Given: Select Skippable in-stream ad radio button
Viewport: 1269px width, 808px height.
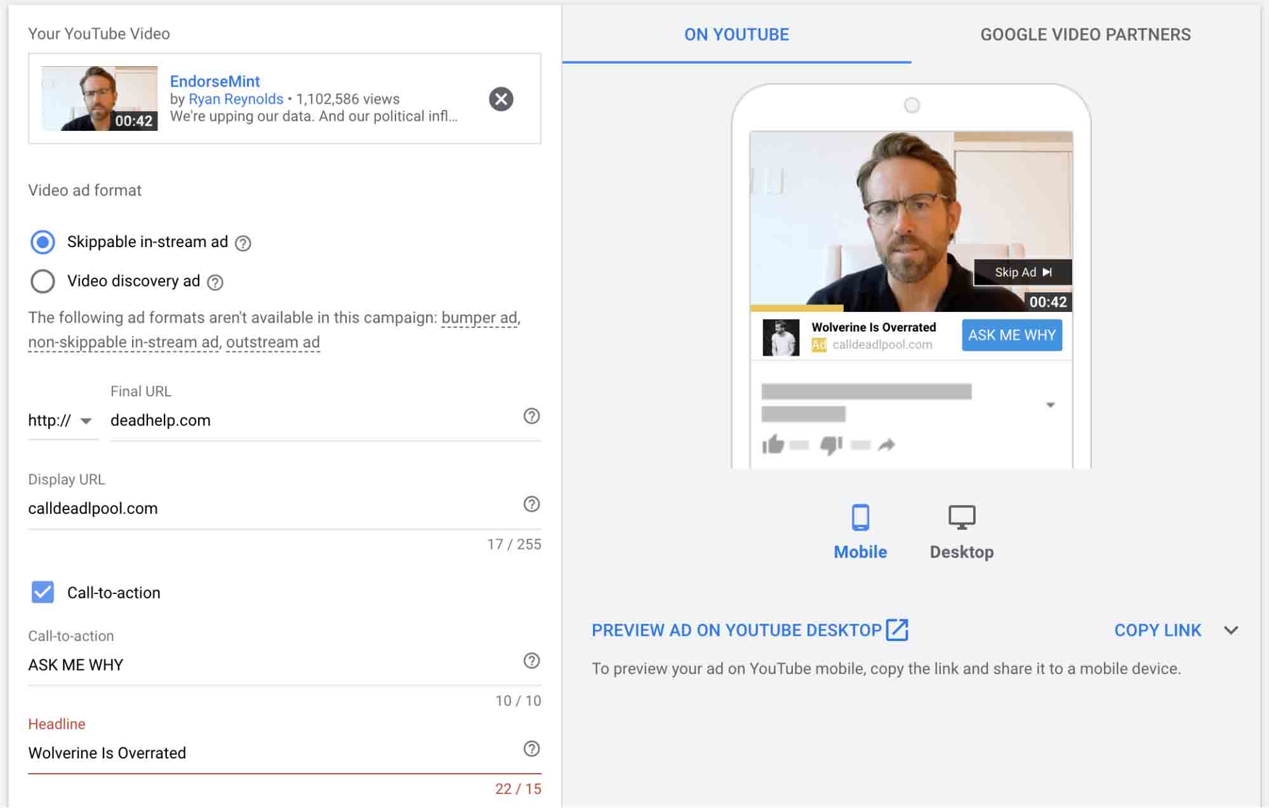Looking at the screenshot, I should 43,242.
